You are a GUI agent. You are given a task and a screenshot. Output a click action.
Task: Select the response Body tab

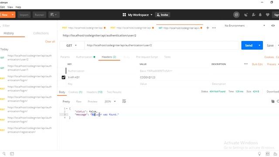[x=62, y=92]
